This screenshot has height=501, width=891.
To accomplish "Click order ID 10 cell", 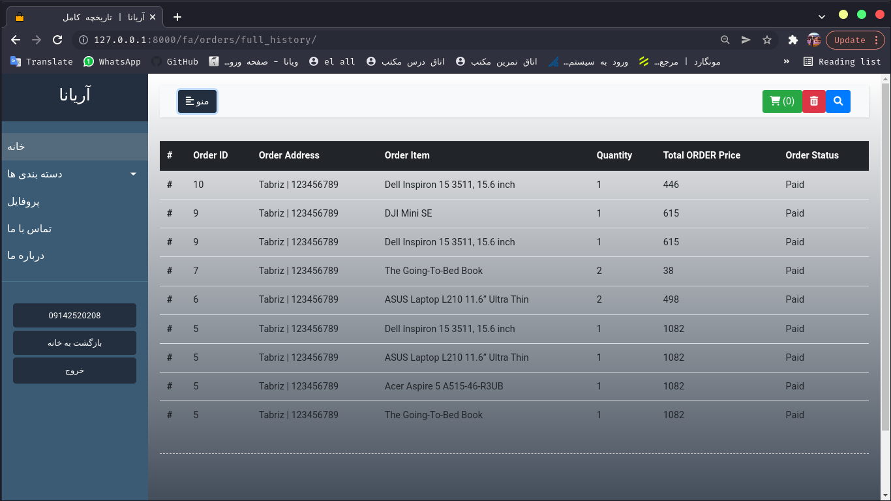I will pyautogui.click(x=198, y=185).
